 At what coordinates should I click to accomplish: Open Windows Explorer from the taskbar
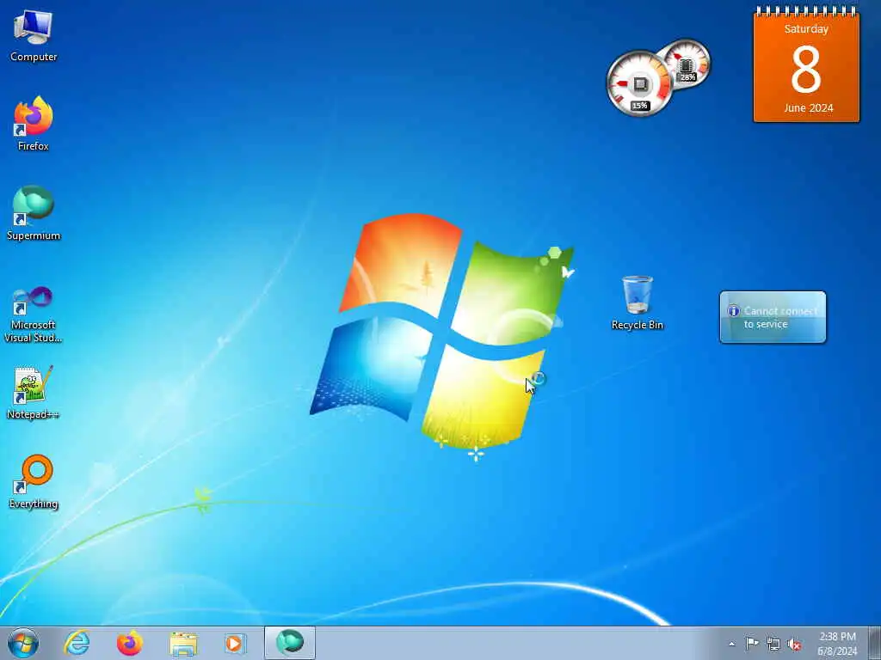pyautogui.click(x=183, y=643)
